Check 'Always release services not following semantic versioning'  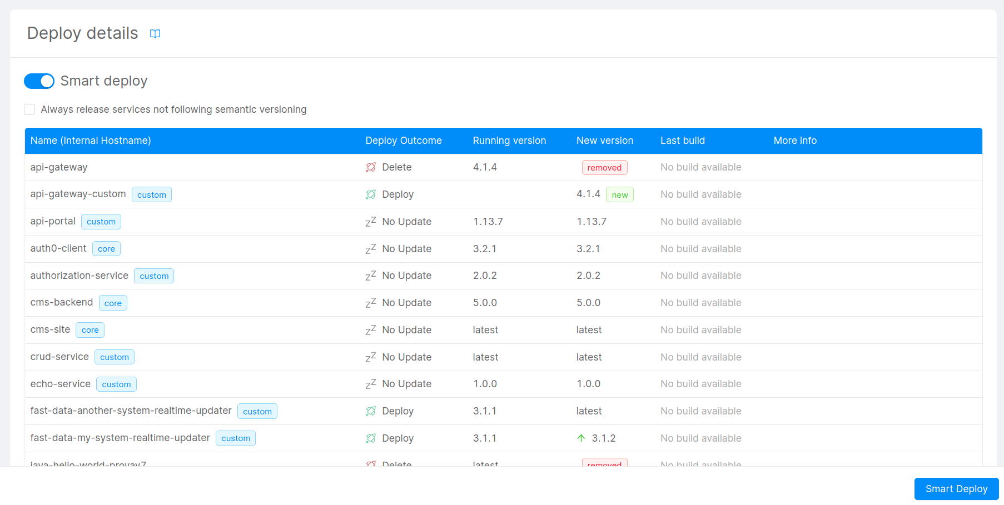tap(29, 109)
